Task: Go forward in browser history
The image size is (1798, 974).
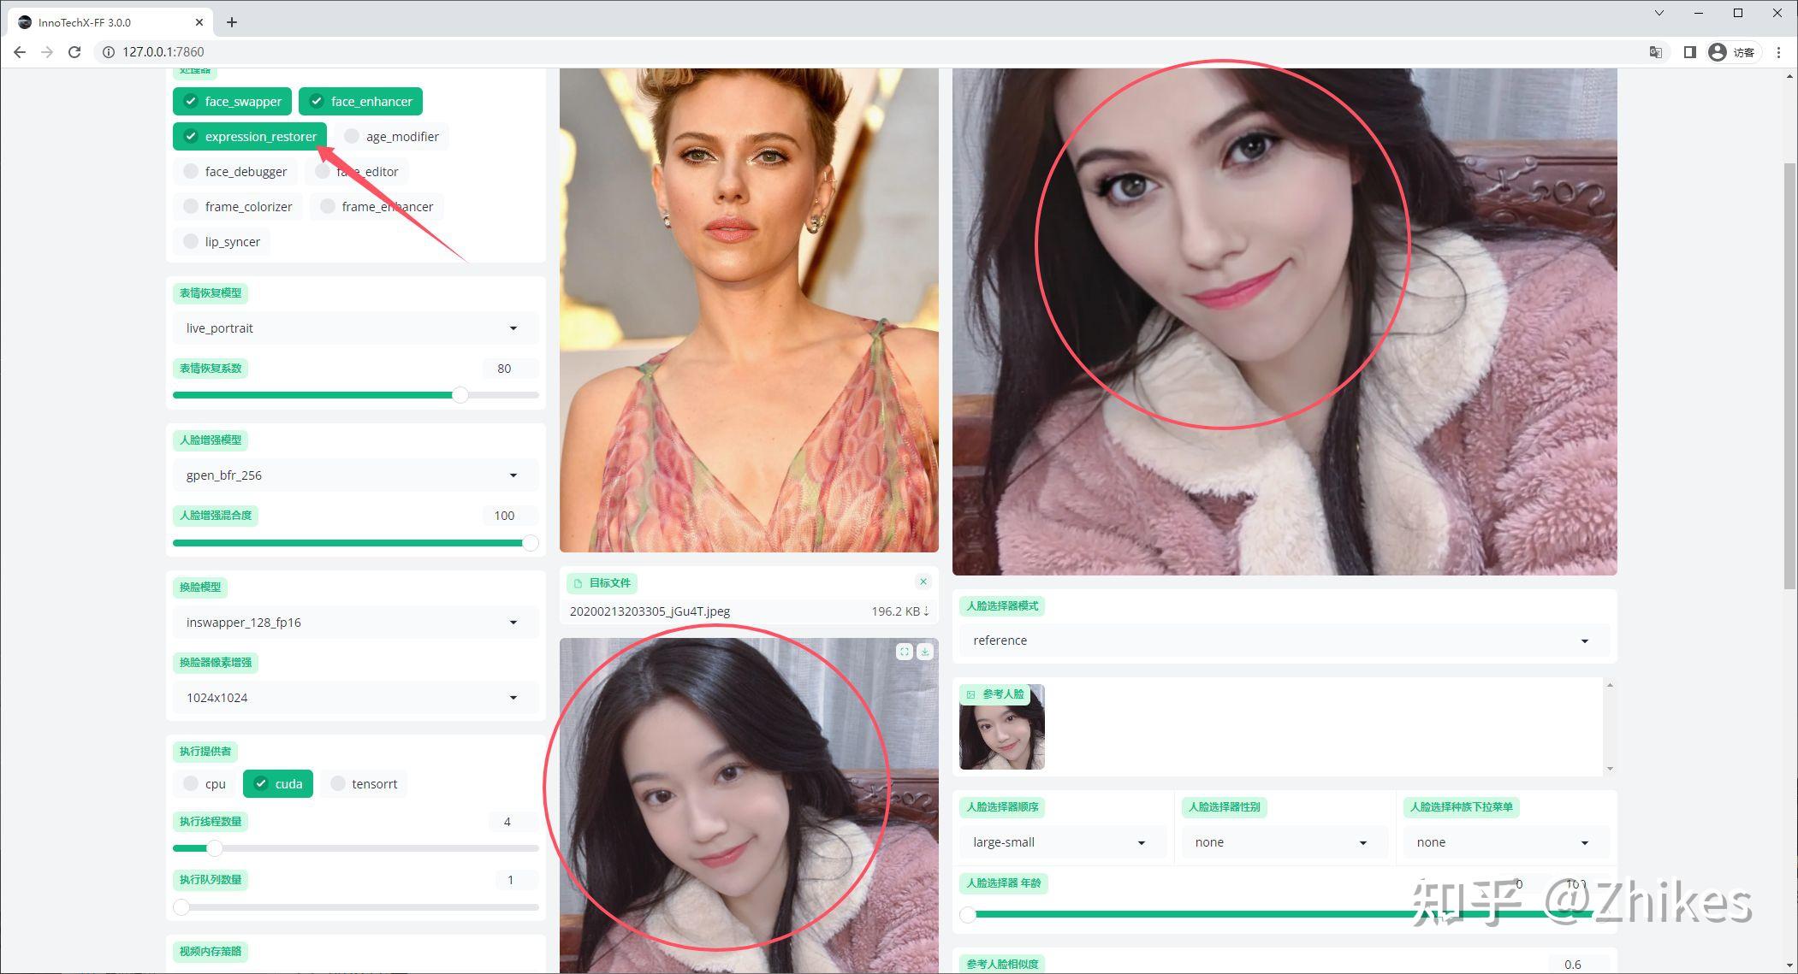Action: [47, 52]
